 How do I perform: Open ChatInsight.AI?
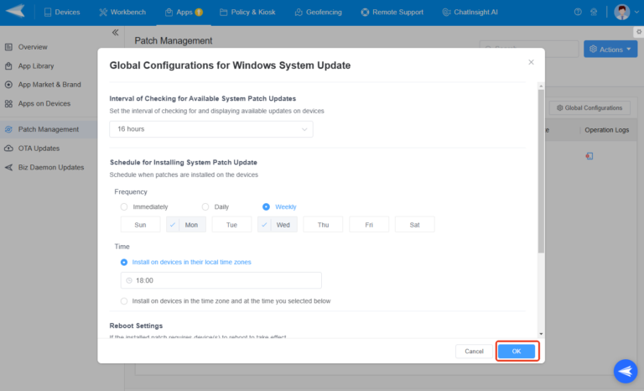pos(470,13)
